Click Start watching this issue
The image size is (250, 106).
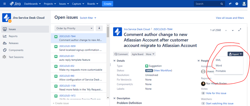[220, 103]
